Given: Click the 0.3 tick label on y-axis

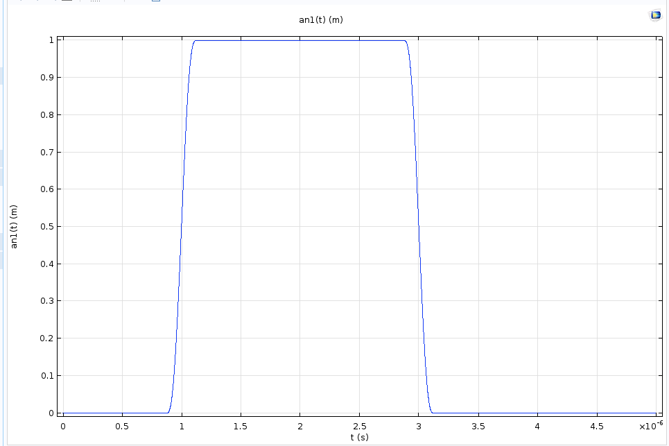Looking at the screenshot, I should click(46, 301).
